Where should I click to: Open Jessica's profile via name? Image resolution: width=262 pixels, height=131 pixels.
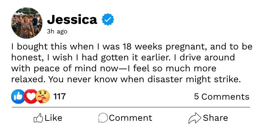[72, 19]
